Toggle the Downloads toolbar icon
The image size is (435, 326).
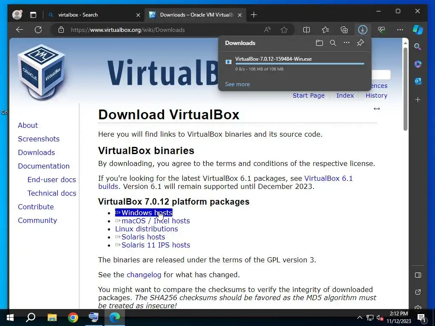[363, 30]
